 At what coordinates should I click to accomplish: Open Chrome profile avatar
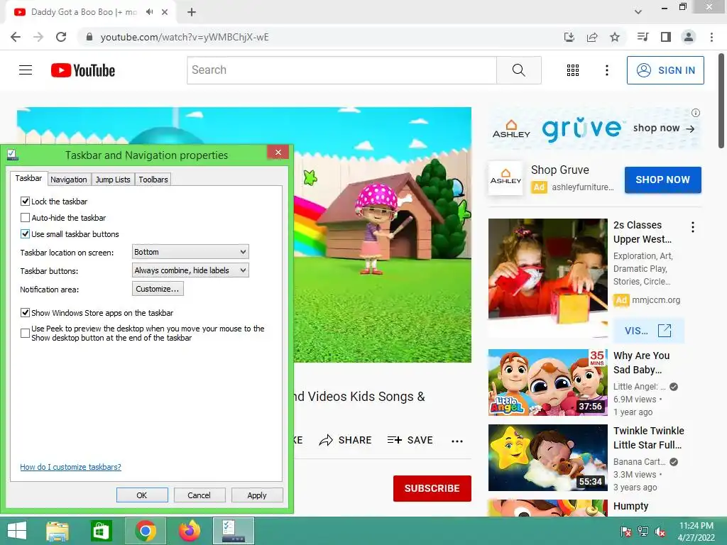[x=689, y=37]
